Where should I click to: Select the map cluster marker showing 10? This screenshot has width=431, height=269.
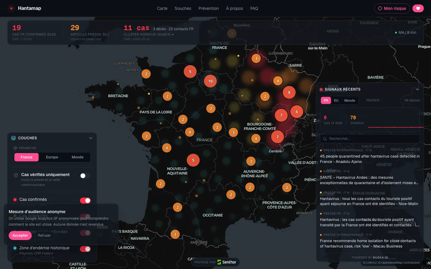[x=210, y=81]
